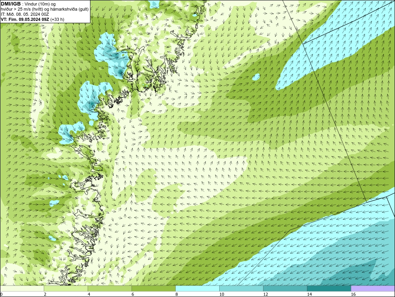Click the legend label '16'

353,294
